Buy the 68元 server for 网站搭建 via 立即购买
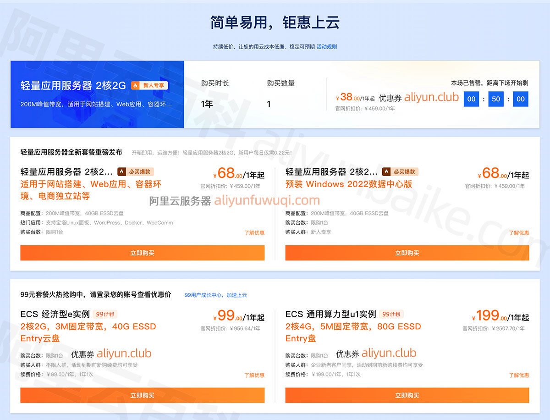 (x=142, y=253)
